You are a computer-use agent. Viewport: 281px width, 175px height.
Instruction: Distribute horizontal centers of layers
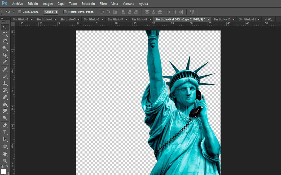pos(174,12)
